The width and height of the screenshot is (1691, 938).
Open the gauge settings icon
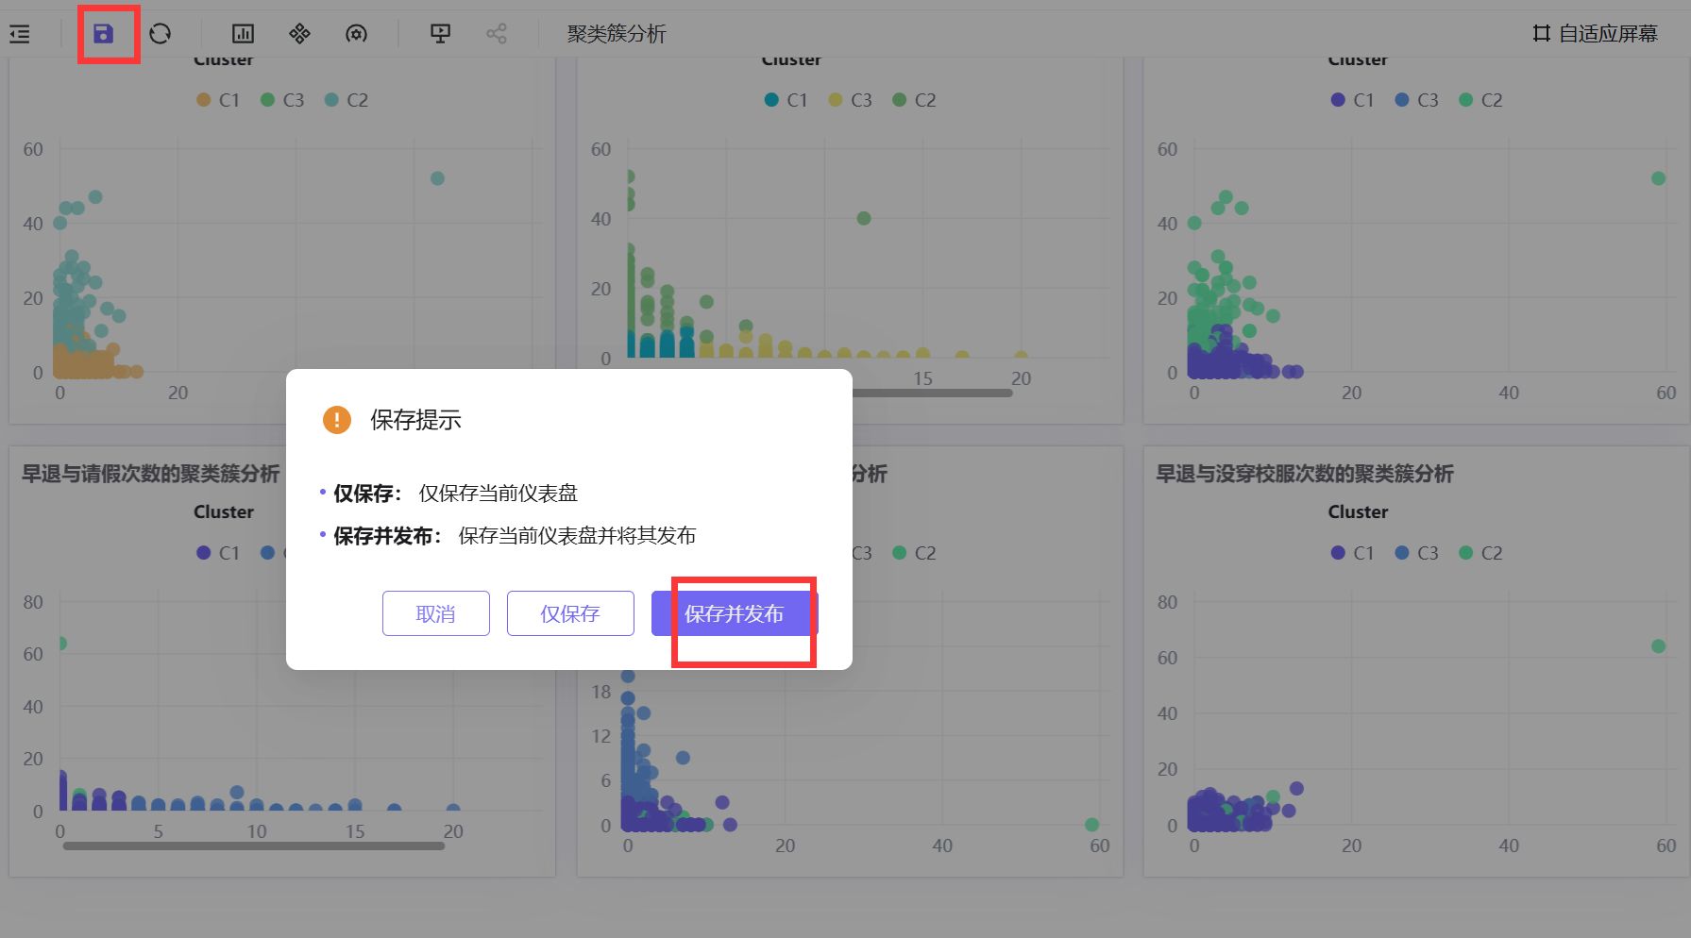point(356,34)
